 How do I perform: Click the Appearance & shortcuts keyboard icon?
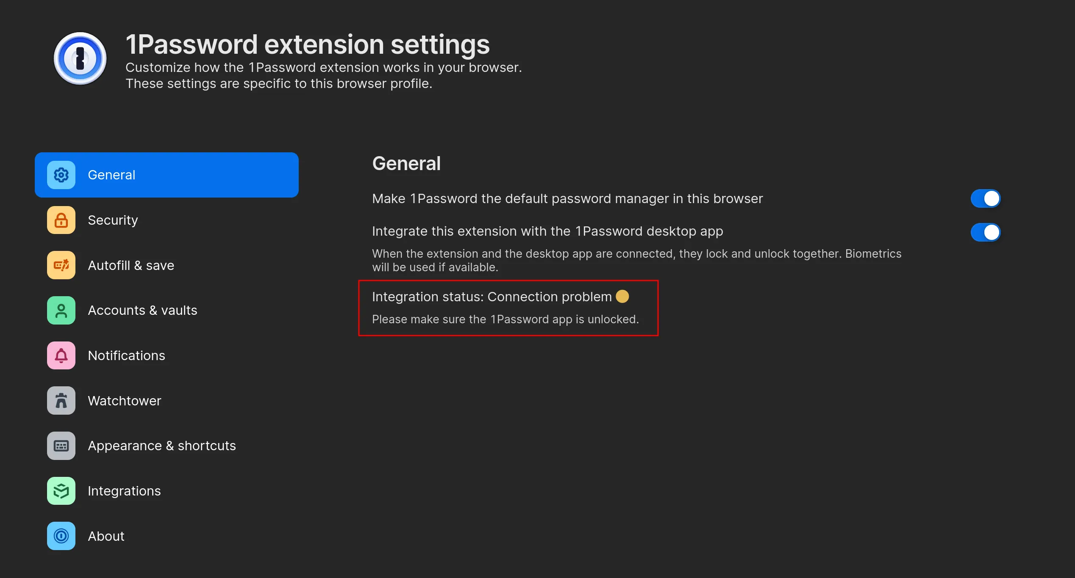[x=61, y=446]
